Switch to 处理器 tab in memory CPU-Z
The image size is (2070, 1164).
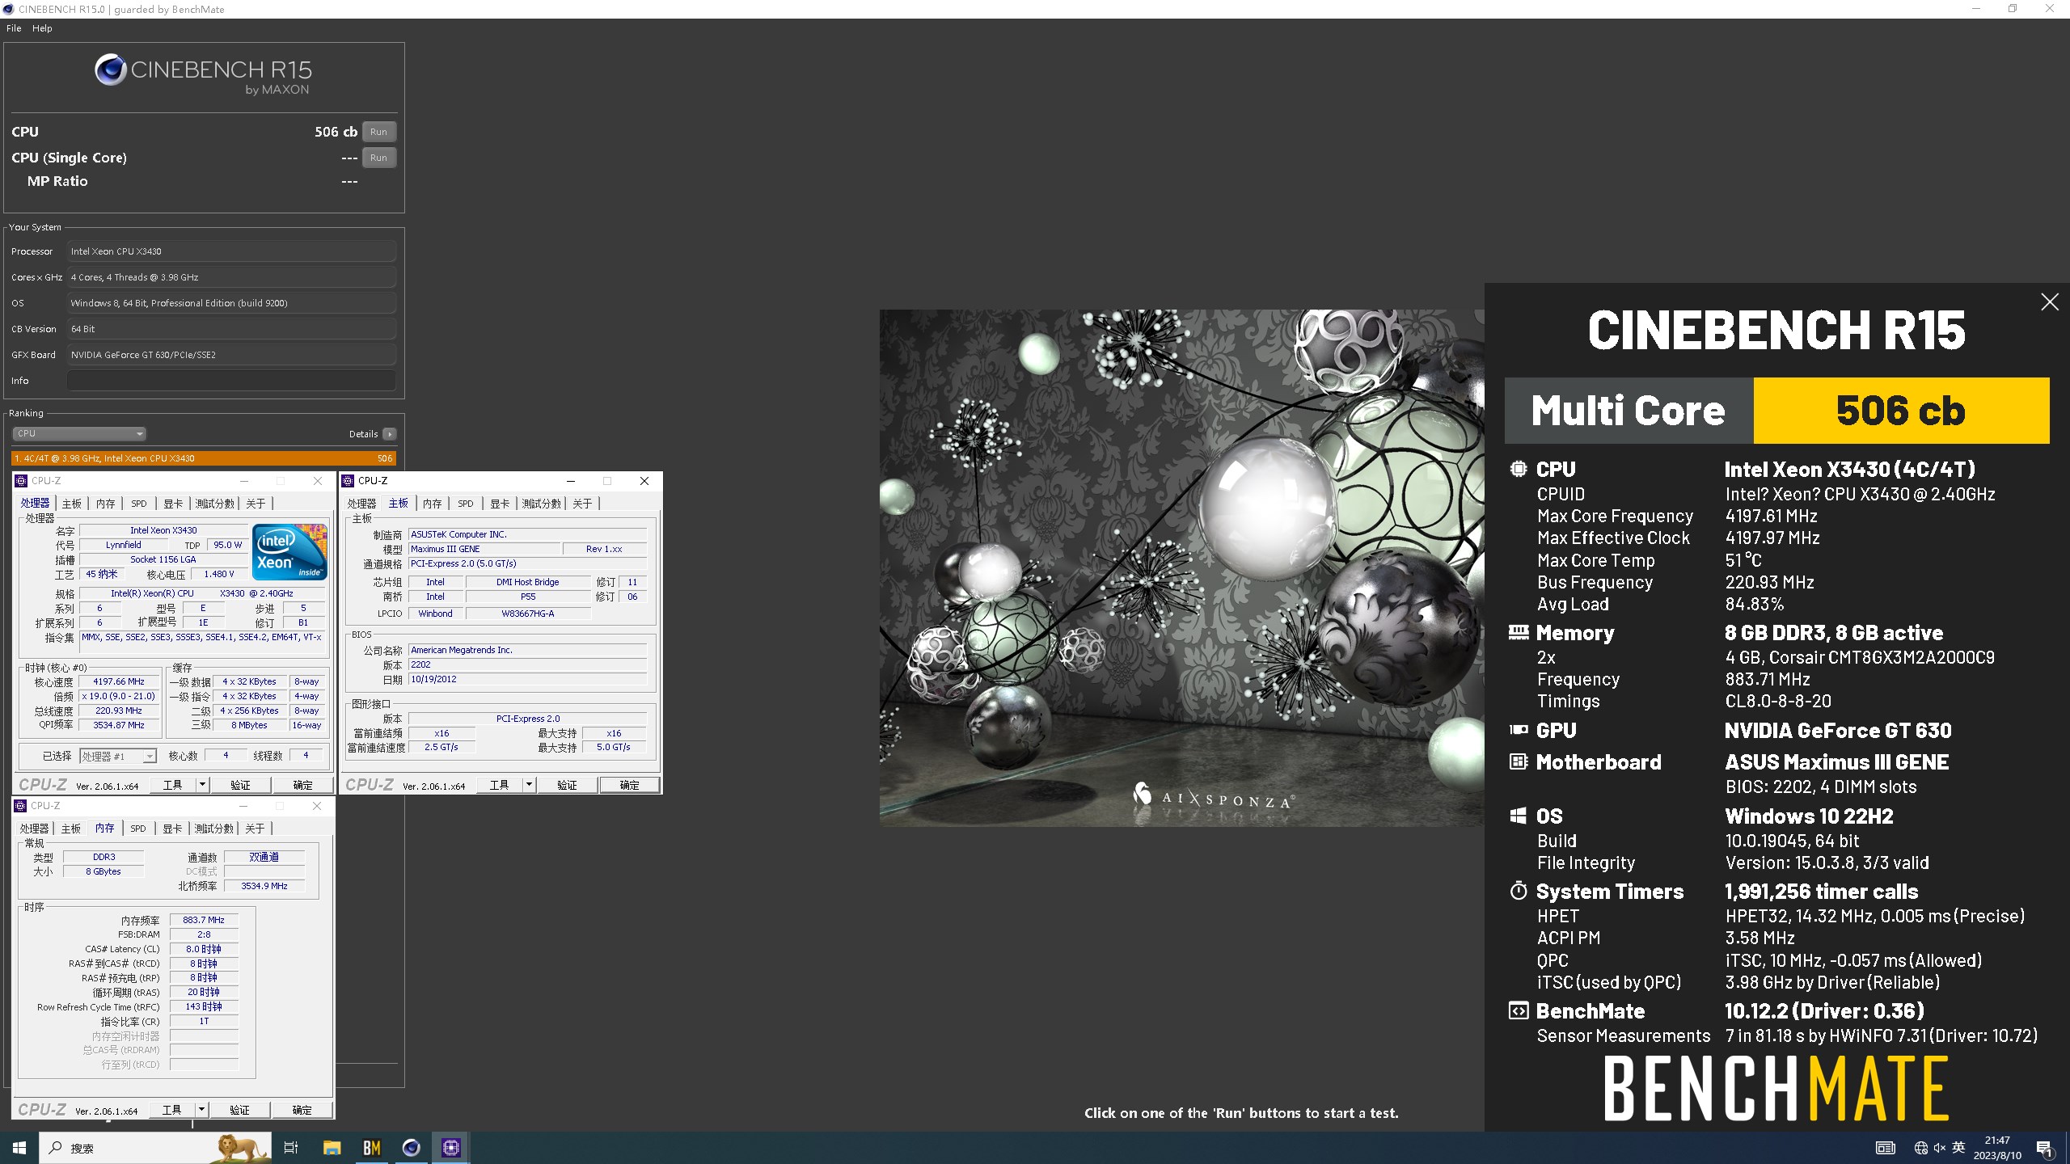pos(35,829)
